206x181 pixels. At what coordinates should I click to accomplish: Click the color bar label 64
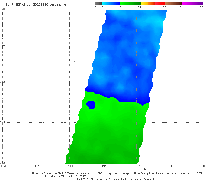click(x=181, y=7)
